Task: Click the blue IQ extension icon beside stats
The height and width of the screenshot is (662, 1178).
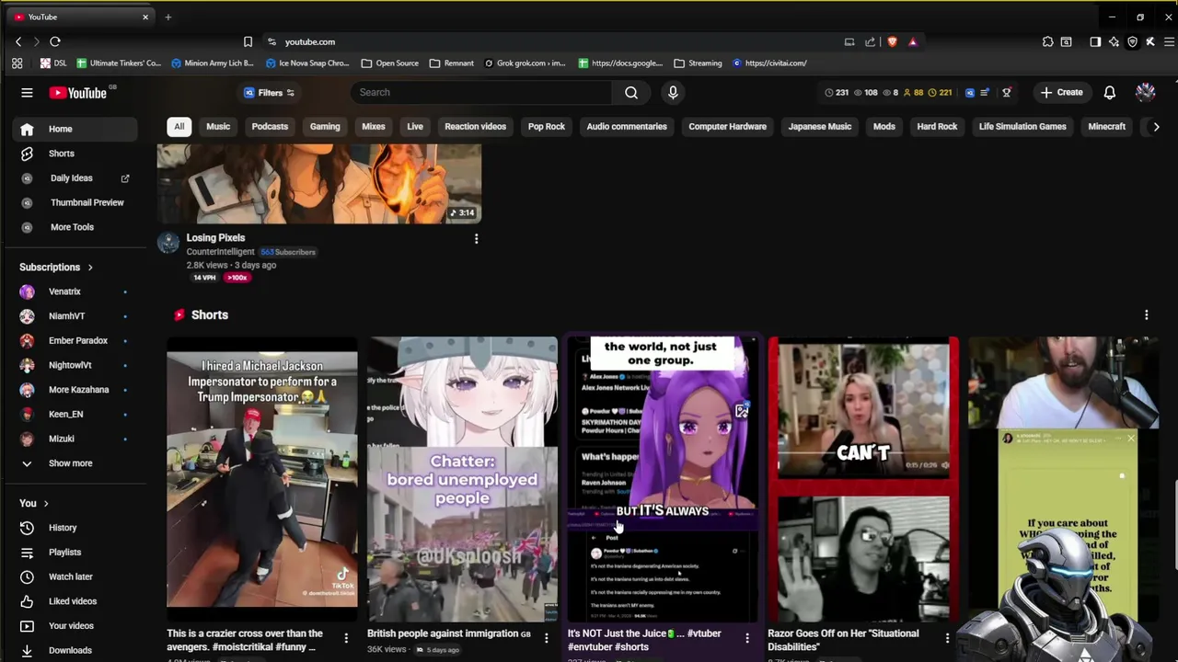Action: (x=969, y=92)
